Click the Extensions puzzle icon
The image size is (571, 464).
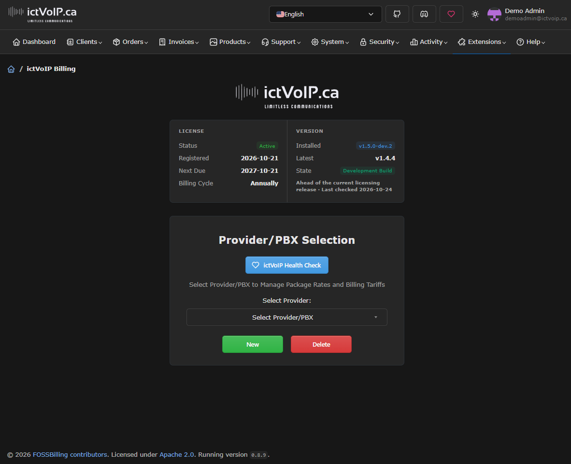point(462,42)
